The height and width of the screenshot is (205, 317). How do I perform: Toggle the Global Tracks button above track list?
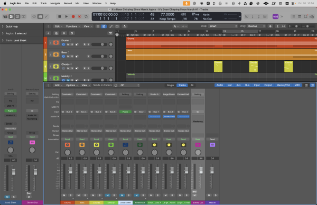pos(110,33)
